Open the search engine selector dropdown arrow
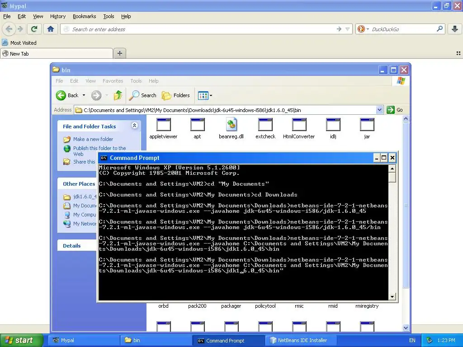 point(368,29)
